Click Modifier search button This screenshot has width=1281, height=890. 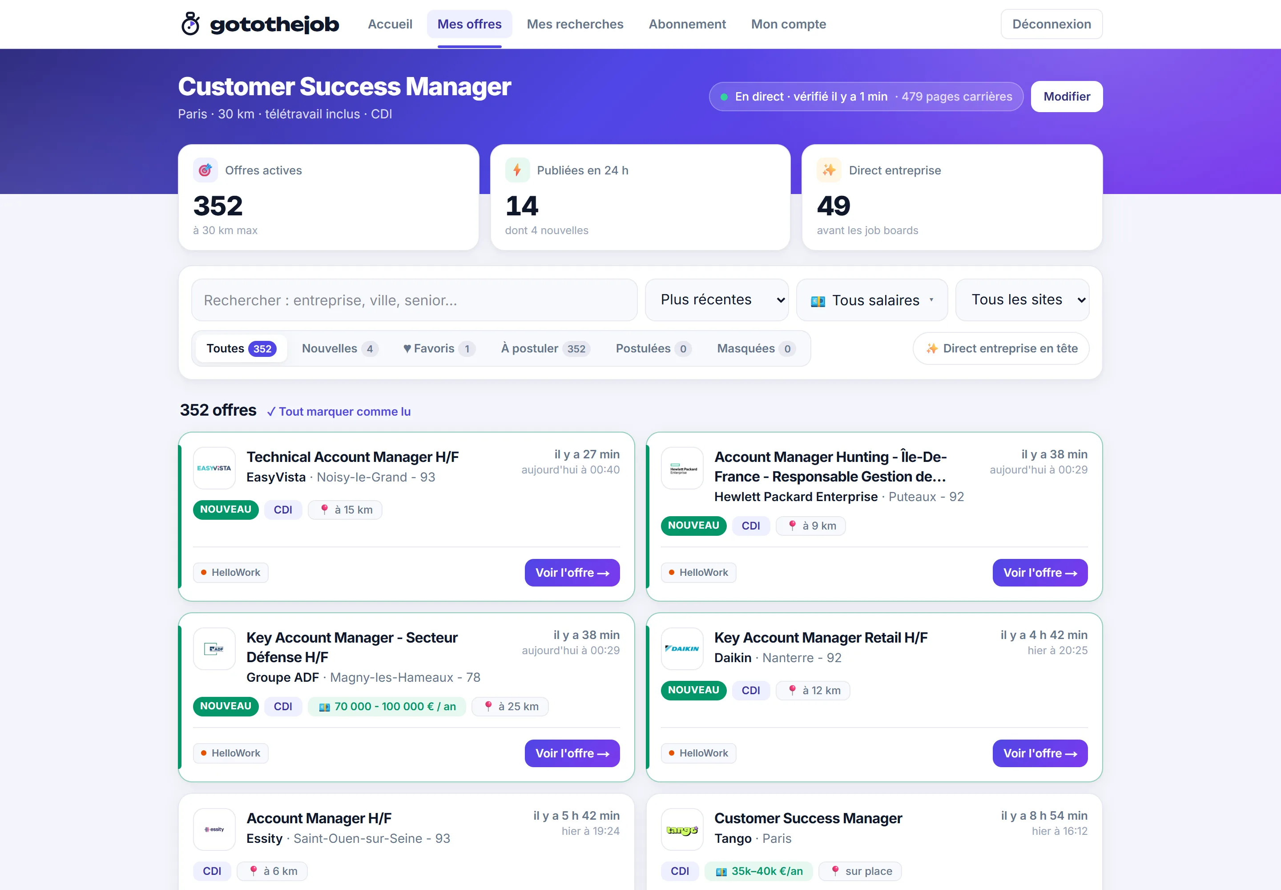coord(1066,97)
